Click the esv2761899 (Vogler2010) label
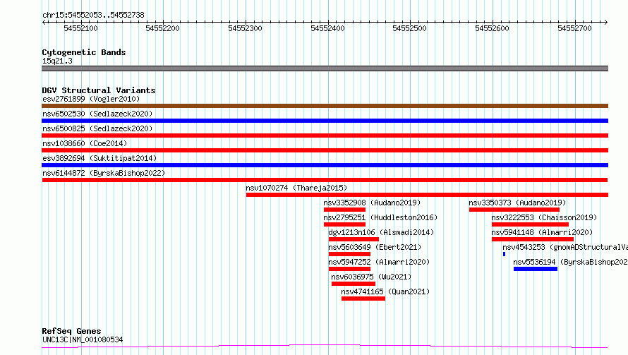Viewport: 628px width, 355px height. pos(91,99)
